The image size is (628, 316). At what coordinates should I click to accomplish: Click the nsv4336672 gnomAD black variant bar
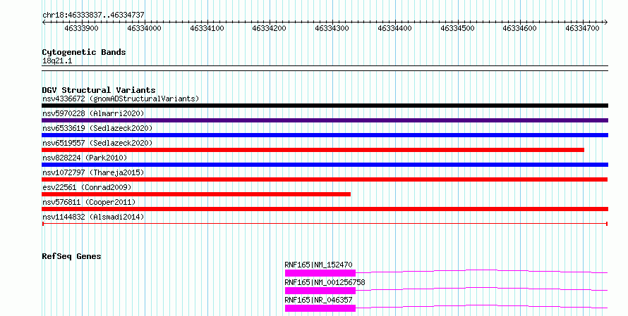pyautogui.click(x=325, y=106)
